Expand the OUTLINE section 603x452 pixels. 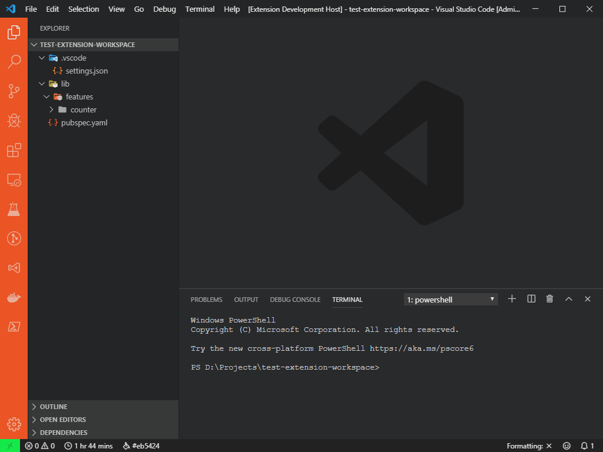(103, 407)
